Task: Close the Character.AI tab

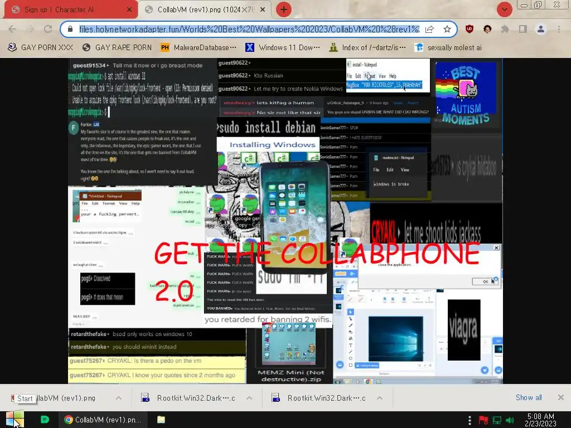Action: click(129, 10)
